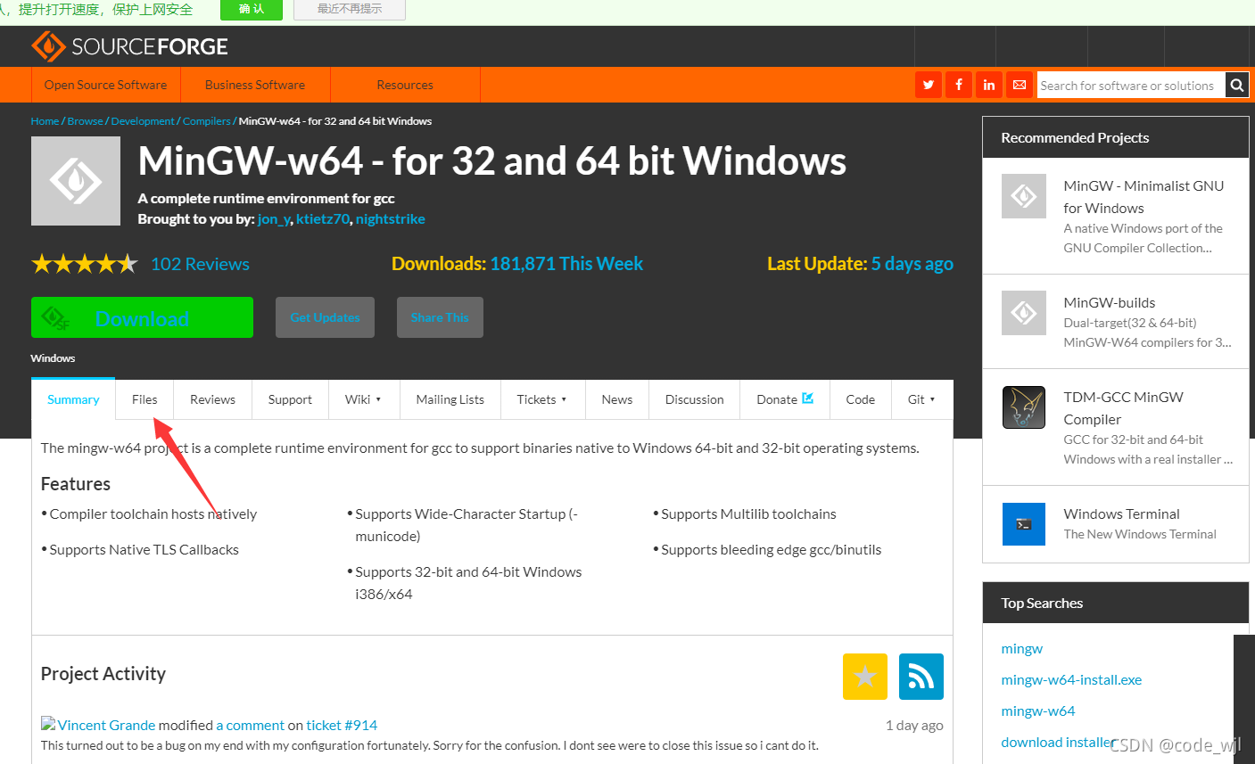Click the Get Updates button
The height and width of the screenshot is (764, 1255).
click(325, 317)
